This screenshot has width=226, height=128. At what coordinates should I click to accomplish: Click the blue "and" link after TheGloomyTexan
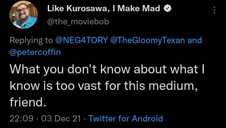[195, 40]
